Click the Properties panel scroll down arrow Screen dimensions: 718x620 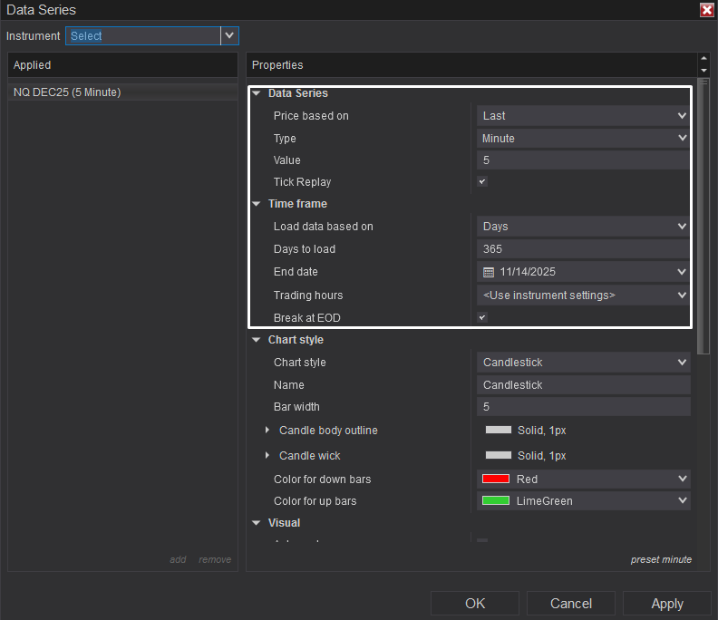tap(703, 71)
